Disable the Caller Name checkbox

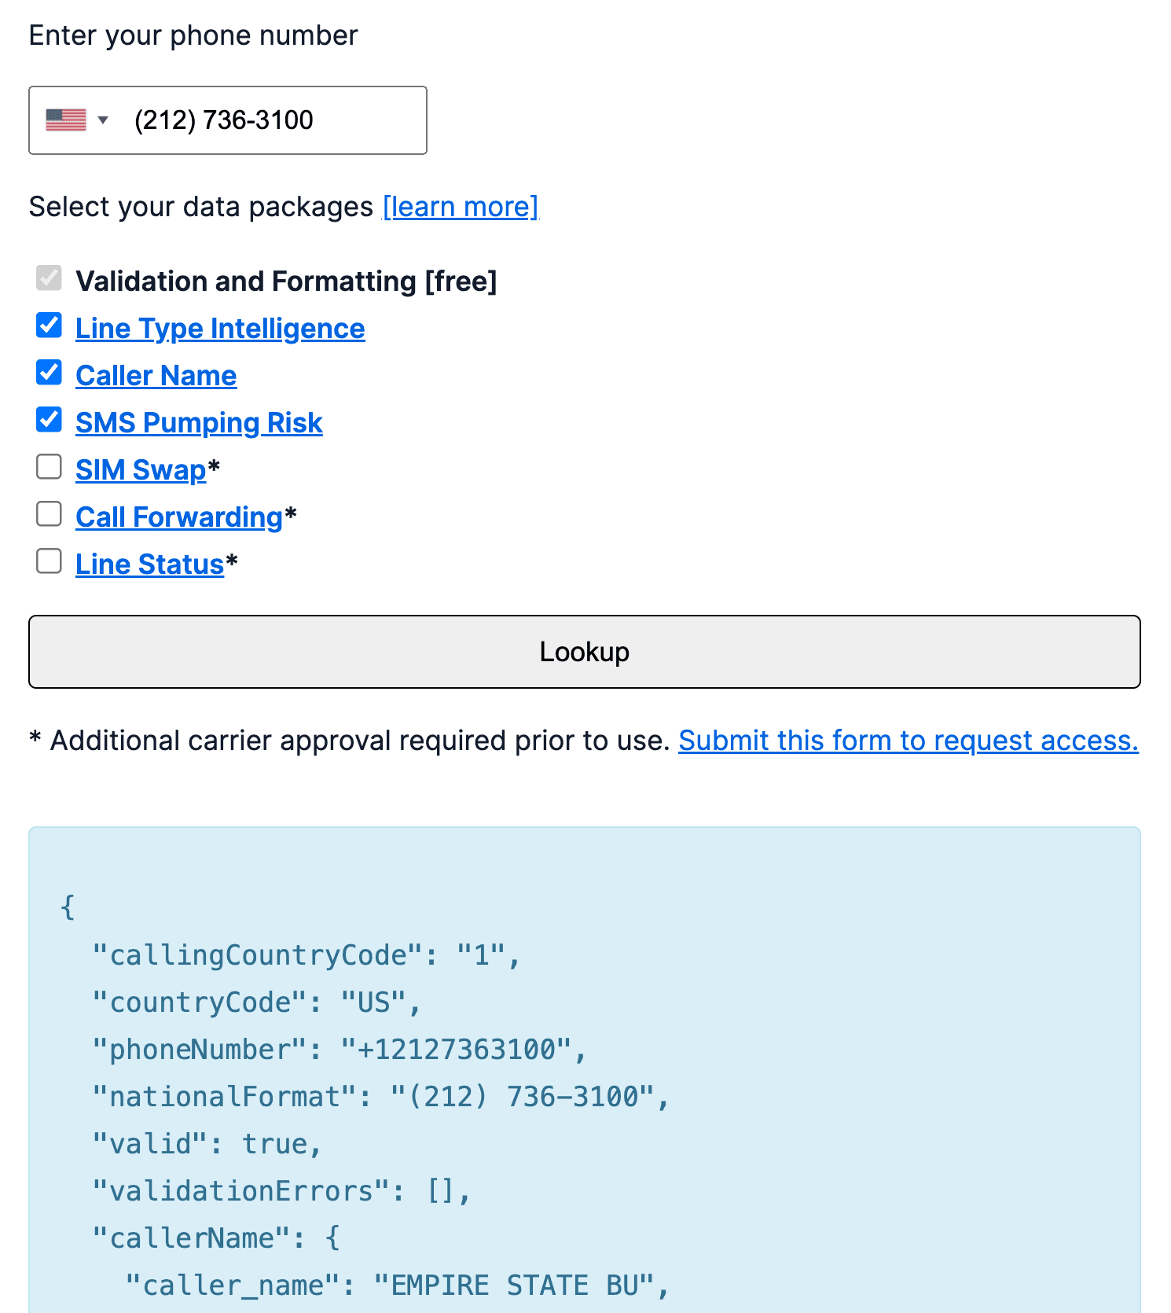(x=49, y=373)
